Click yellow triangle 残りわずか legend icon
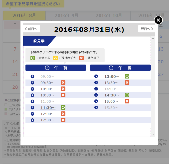 55,58
